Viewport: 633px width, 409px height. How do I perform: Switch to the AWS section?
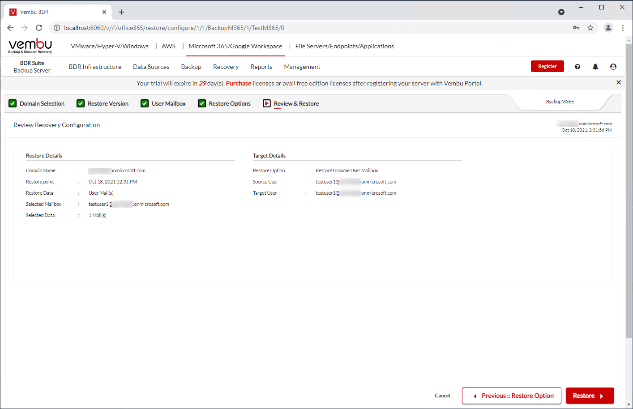[x=169, y=46]
